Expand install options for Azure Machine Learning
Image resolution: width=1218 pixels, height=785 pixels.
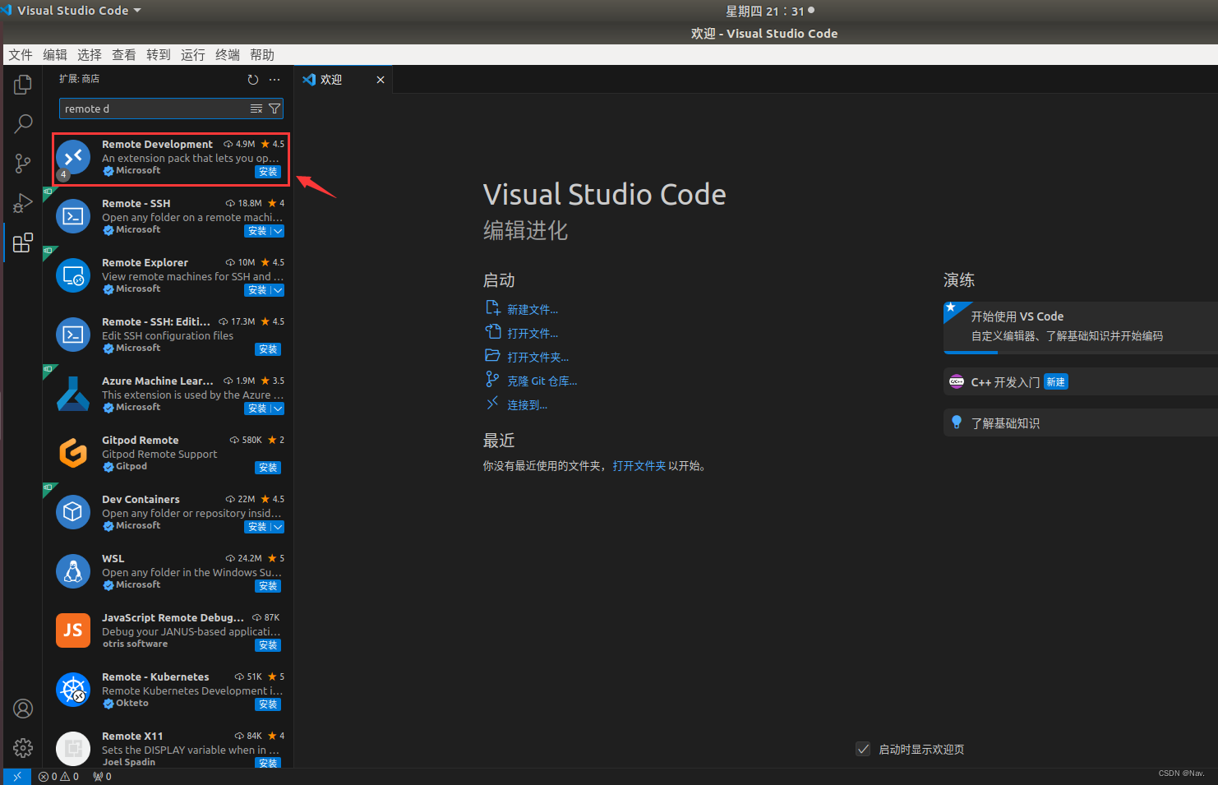278,409
